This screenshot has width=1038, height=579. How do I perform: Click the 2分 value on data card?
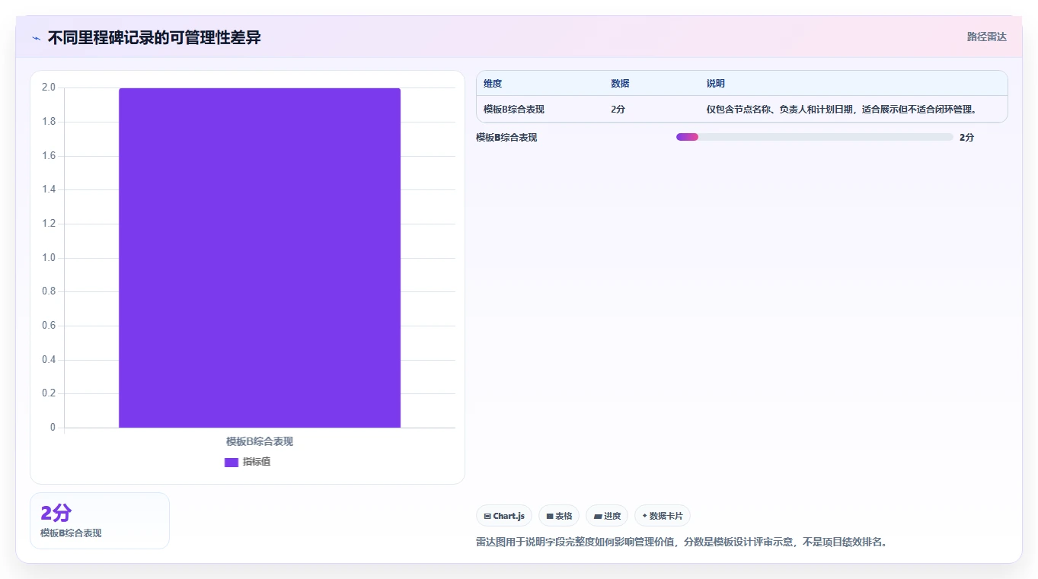[56, 513]
